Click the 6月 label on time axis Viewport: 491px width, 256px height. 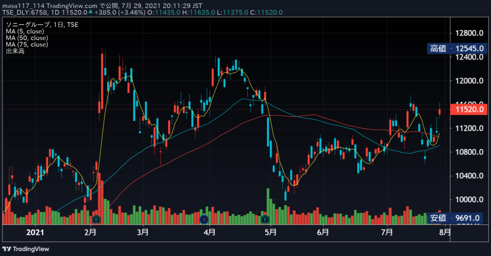[x=323, y=232]
